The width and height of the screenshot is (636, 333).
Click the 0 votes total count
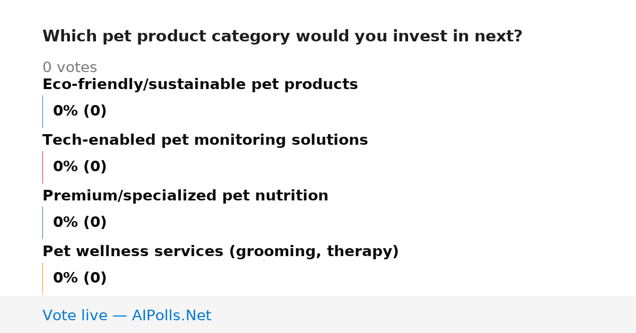coord(69,68)
